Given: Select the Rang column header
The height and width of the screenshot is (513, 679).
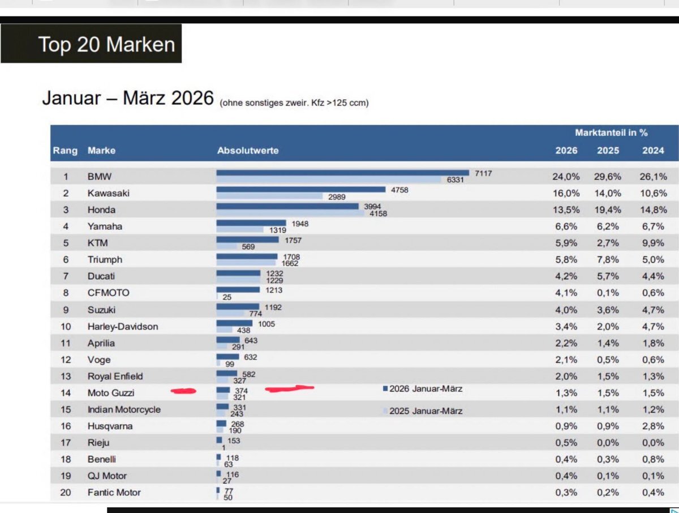Looking at the screenshot, I should tap(65, 151).
